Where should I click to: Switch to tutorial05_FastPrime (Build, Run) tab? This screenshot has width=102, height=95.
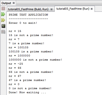[x=28, y=9]
